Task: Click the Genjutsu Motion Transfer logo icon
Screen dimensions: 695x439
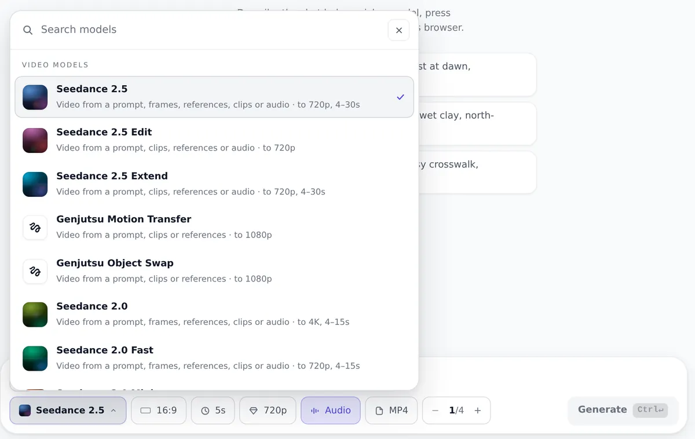Action: (x=35, y=227)
